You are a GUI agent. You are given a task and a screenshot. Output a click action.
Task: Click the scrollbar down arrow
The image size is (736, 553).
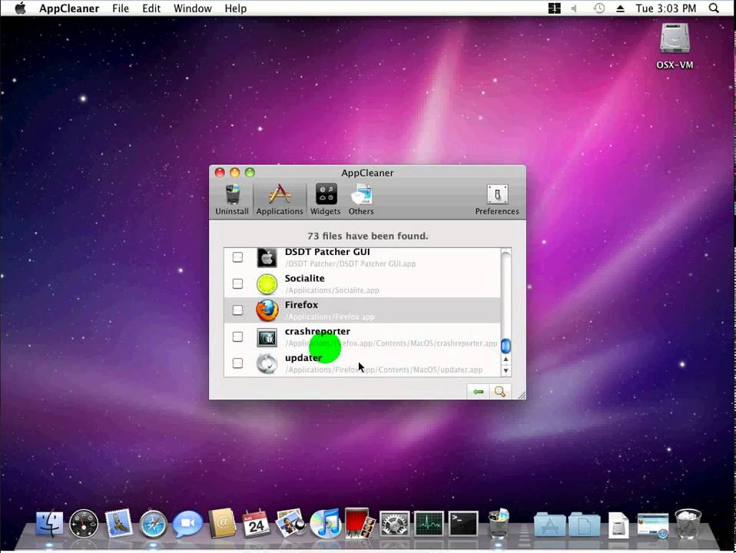coord(506,370)
